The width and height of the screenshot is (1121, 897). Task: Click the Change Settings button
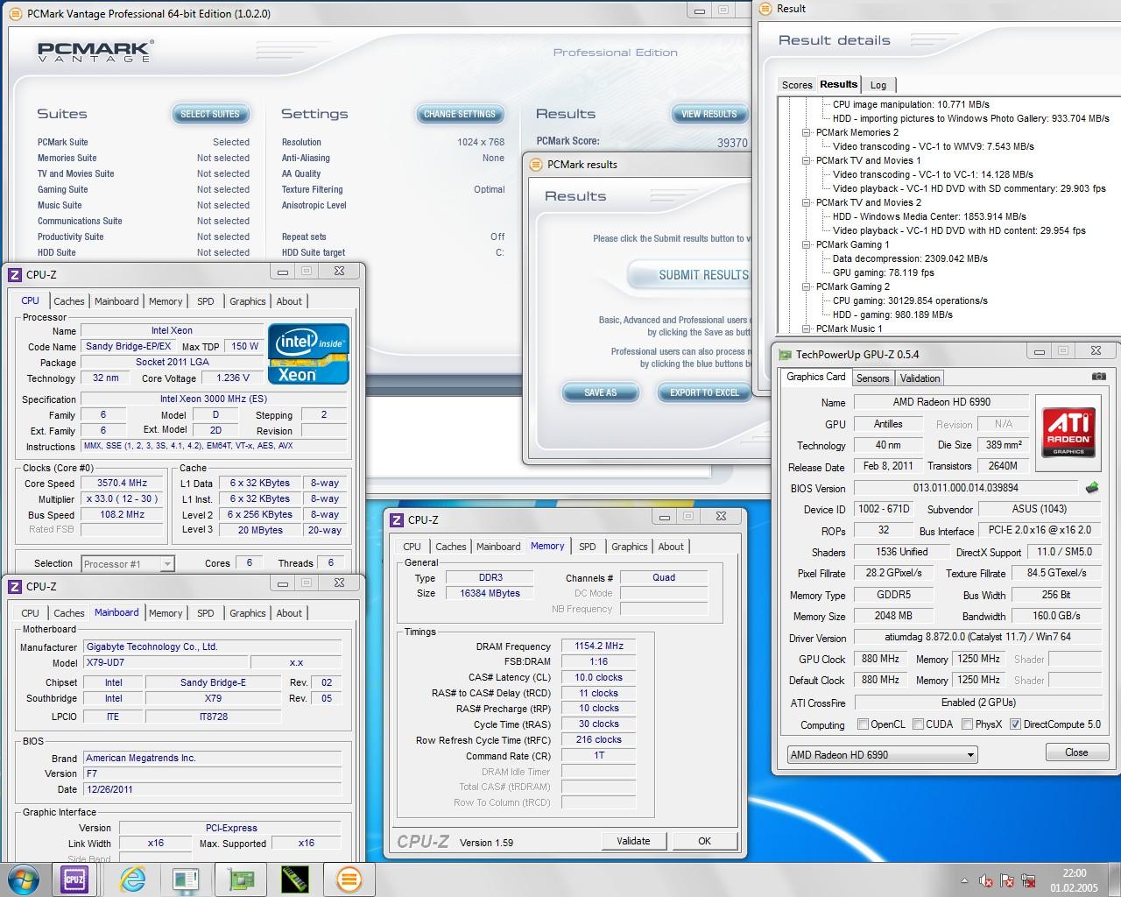click(x=460, y=114)
